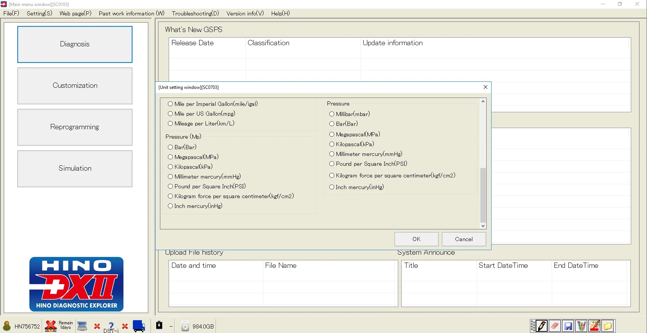Open the Past work information (W) menu
This screenshot has width=647, height=333.
click(x=132, y=14)
